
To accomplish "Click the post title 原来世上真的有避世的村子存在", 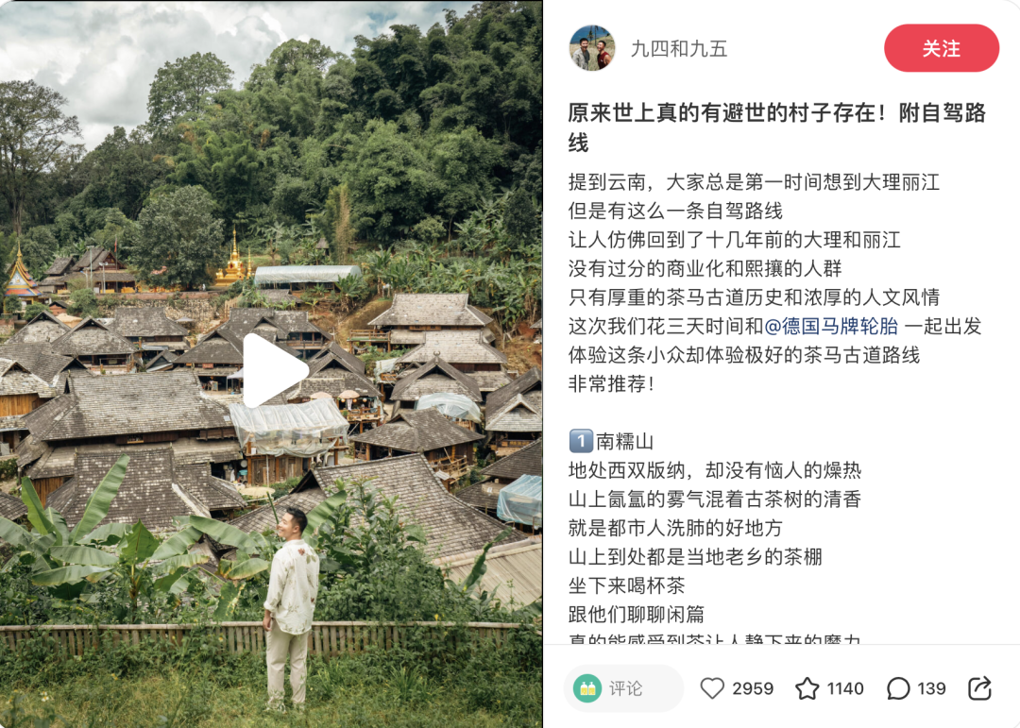I will coord(722,113).
